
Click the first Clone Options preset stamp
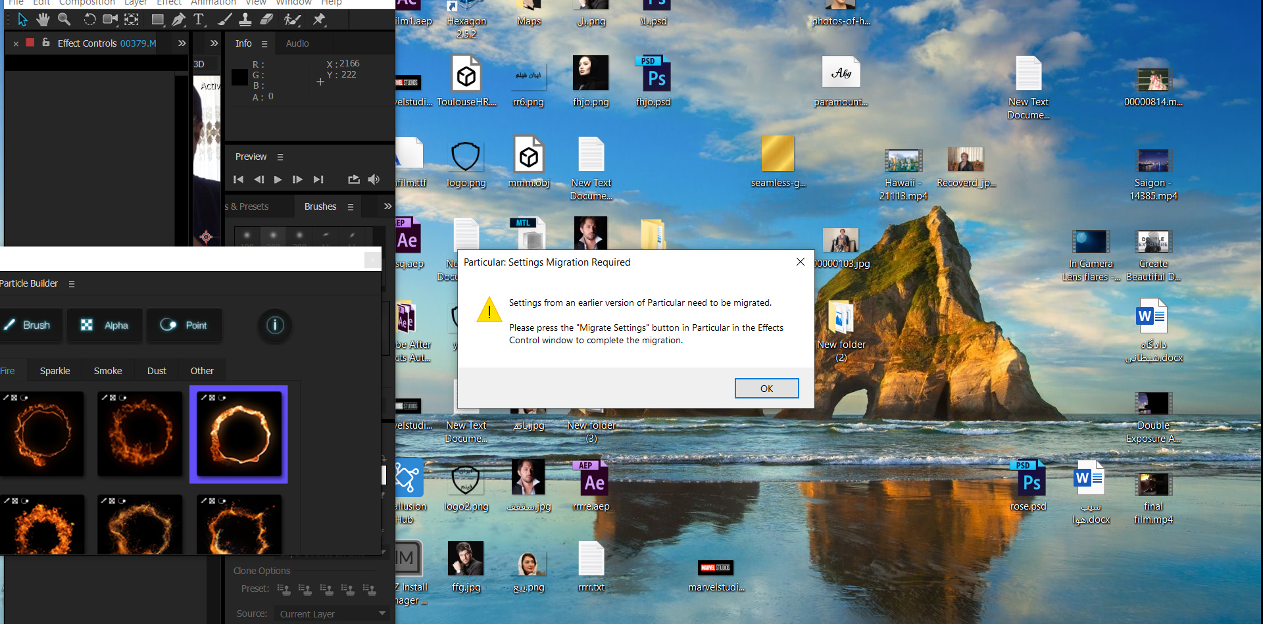(x=284, y=589)
